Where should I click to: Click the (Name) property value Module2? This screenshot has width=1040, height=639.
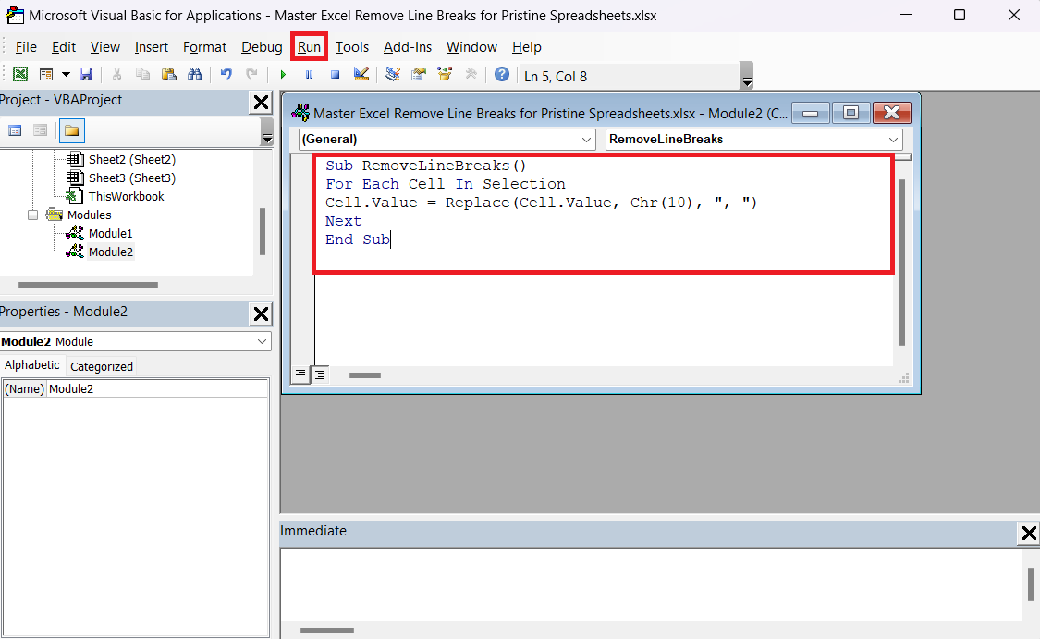[x=157, y=388]
